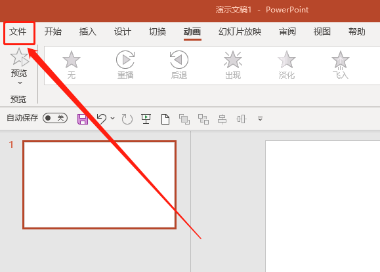Click the distribute horizontally icon
The image size is (380, 272).
pyautogui.click(x=242, y=119)
